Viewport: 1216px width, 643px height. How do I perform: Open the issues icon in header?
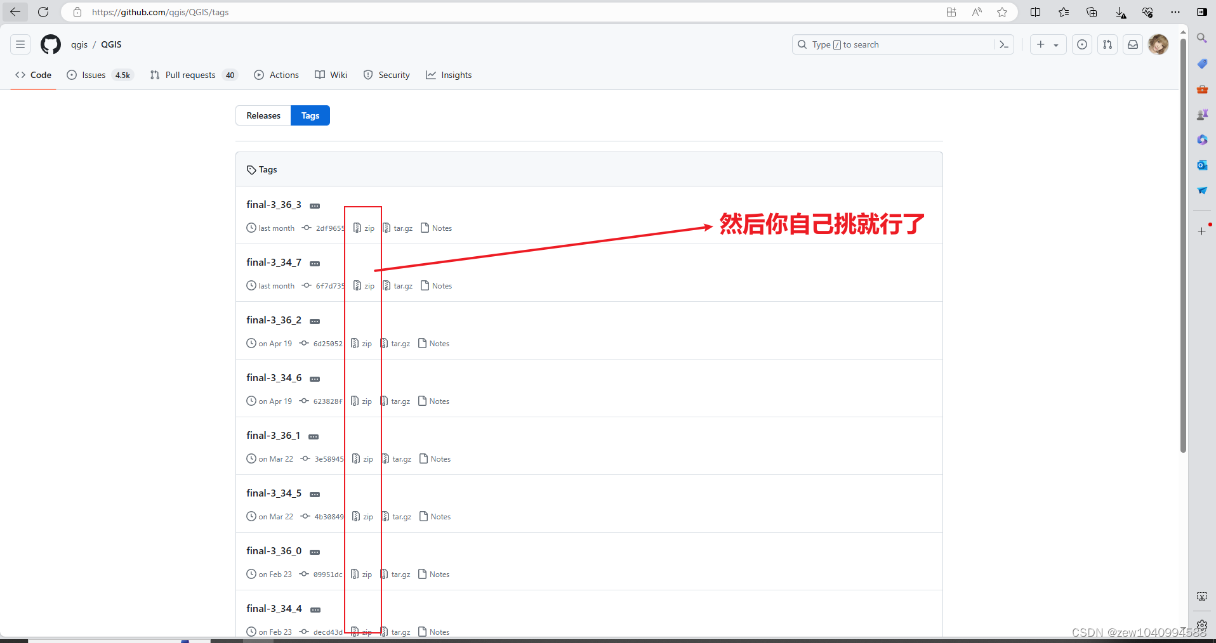1082,44
